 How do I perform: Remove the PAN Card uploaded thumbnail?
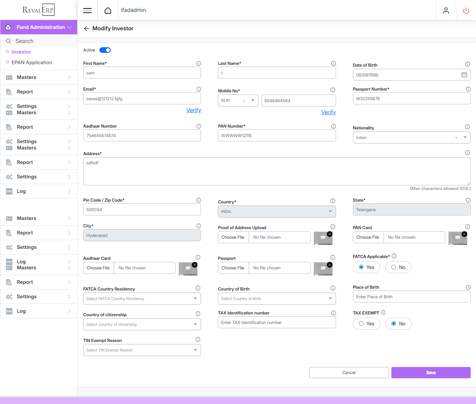[x=464, y=234]
